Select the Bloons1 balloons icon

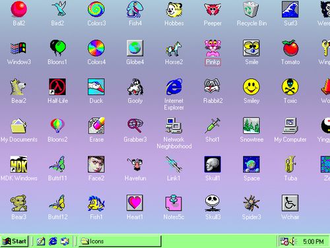coord(58,48)
